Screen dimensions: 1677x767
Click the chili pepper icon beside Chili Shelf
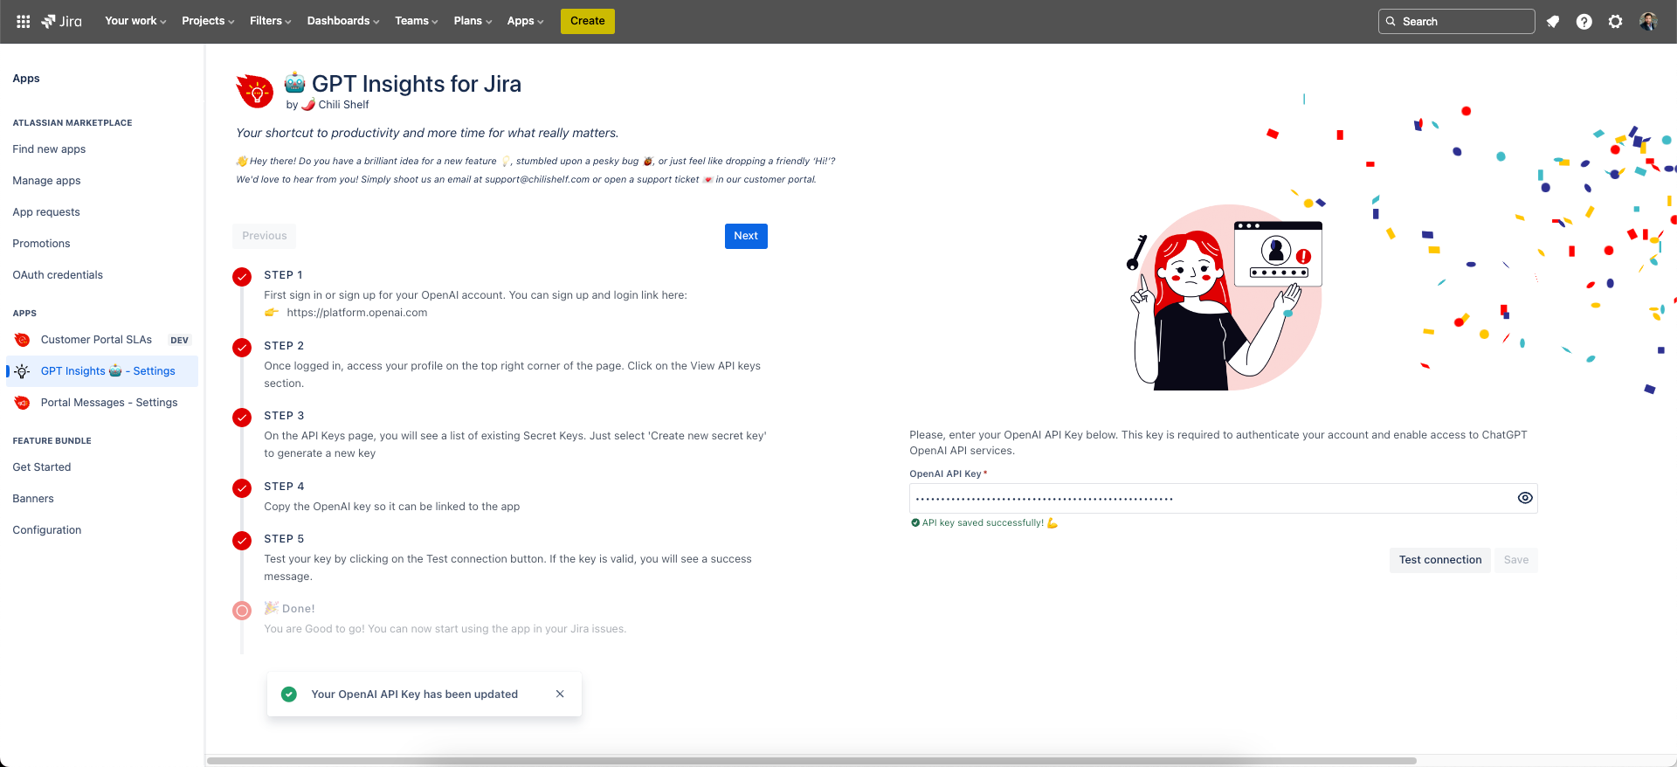tap(308, 105)
